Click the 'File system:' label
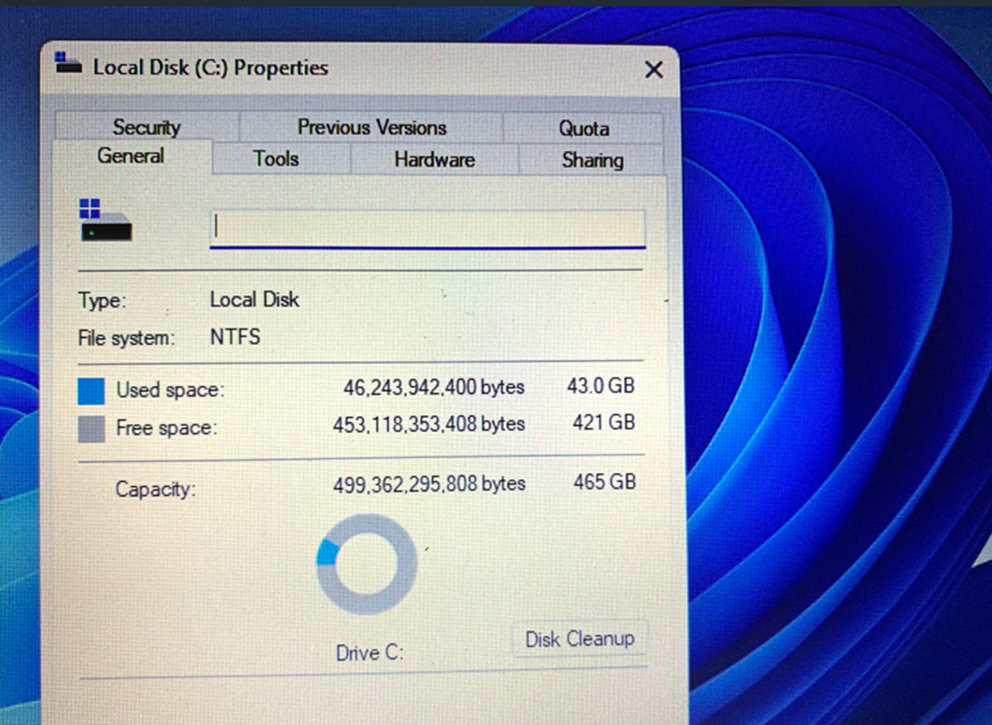Image resolution: width=992 pixels, height=725 pixels. pos(127,338)
